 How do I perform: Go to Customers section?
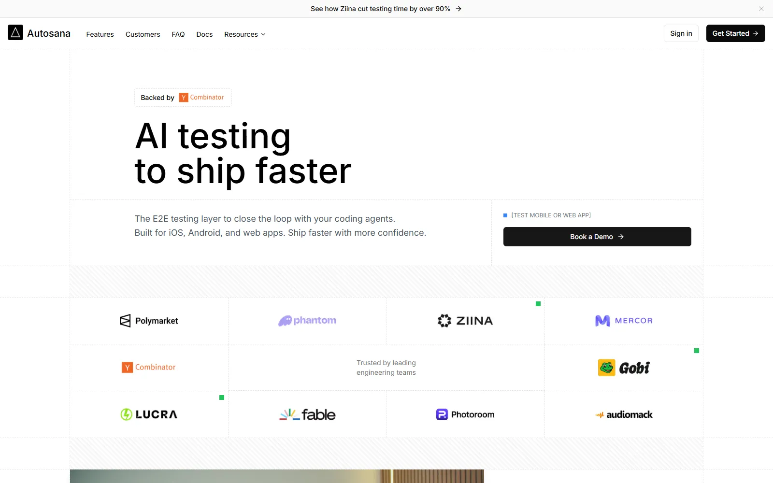143,34
